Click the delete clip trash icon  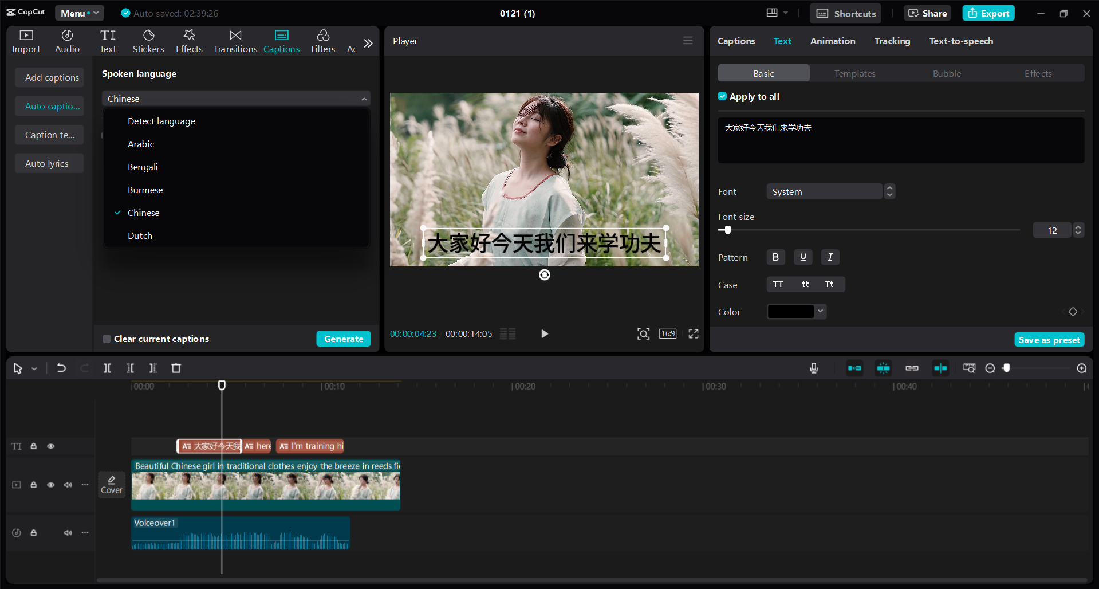(x=176, y=368)
